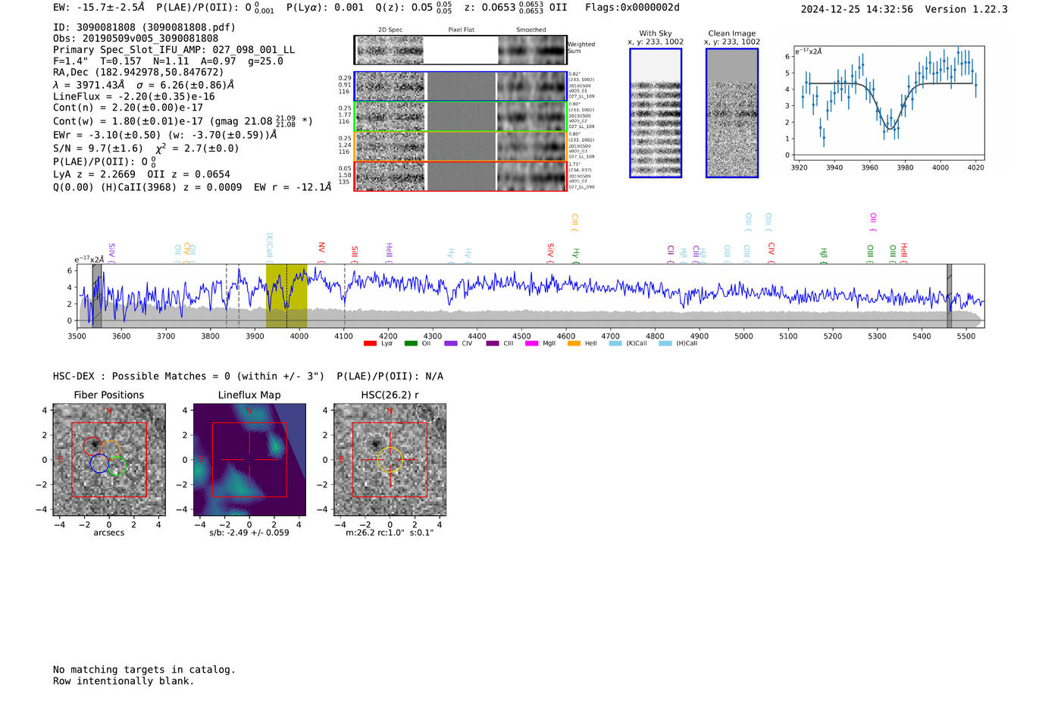Select the green fiber circle in Fiber Positions
This screenshot has height=722, width=1061.
(117, 467)
